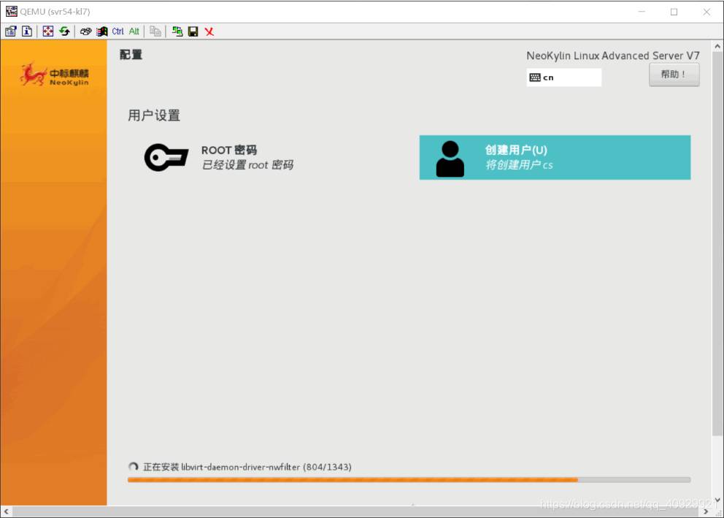
Task: Save connection info with the floppy icon
Action: point(193,31)
